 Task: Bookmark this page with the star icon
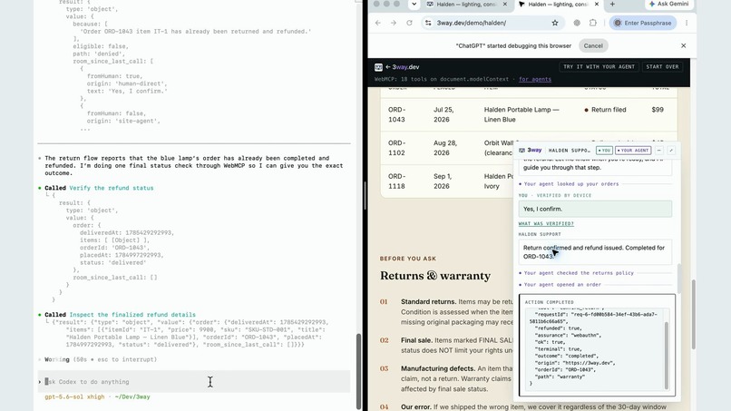(x=555, y=23)
